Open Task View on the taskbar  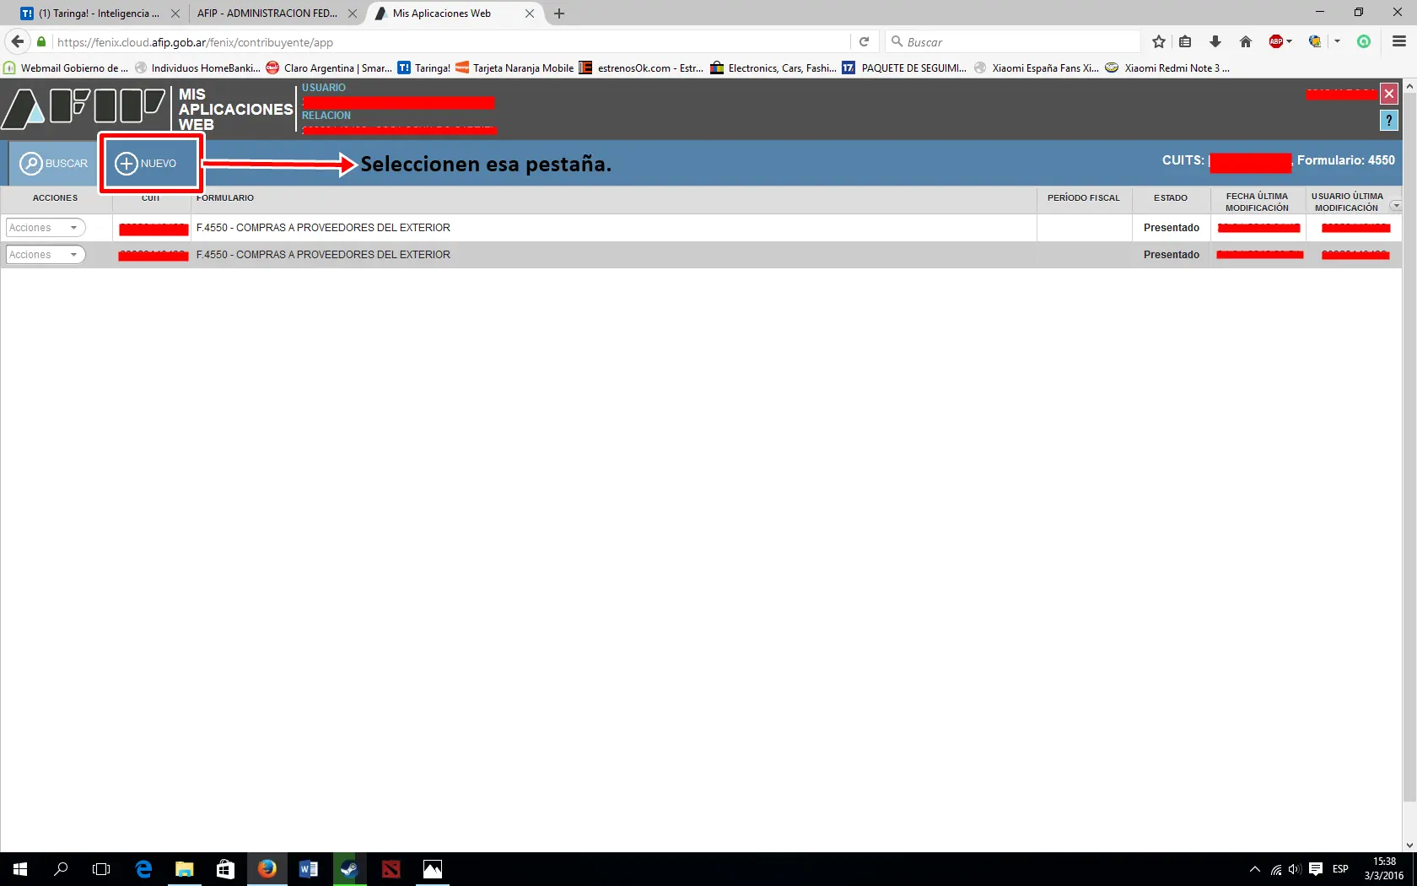[x=101, y=869]
